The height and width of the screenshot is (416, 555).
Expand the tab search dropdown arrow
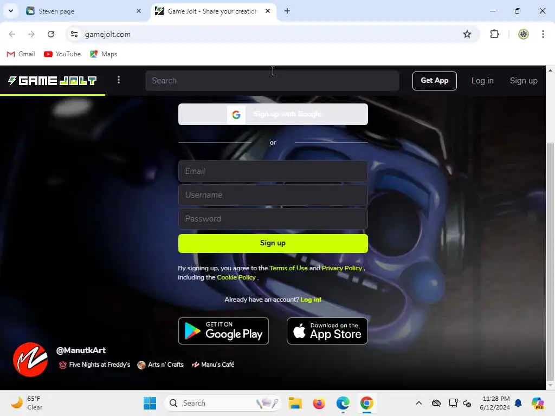[x=11, y=11]
